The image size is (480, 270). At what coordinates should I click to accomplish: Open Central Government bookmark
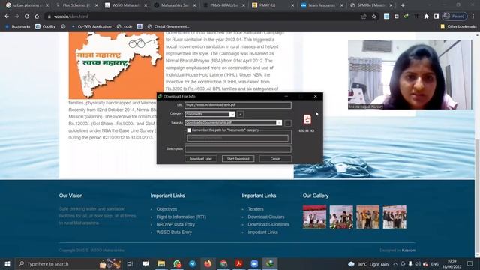pyautogui.click(x=168, y=27)
